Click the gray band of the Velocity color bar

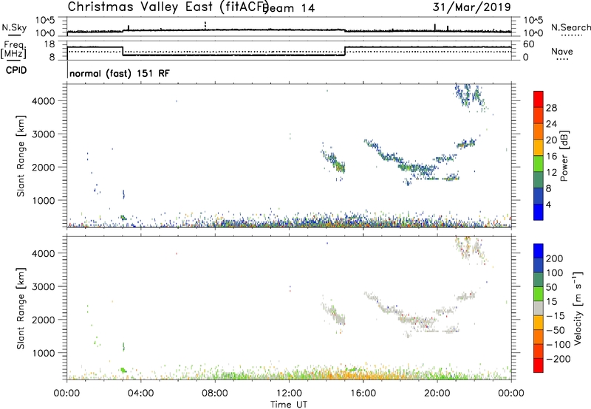pos(539,309)
